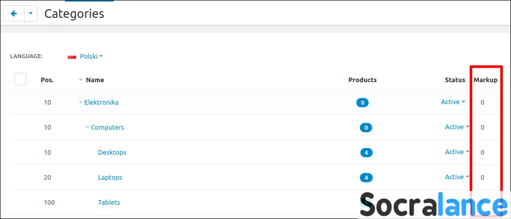This screenshot has width=511, height=219.
Task: Open the Polski language dropdown
Action: coord(91,57)
